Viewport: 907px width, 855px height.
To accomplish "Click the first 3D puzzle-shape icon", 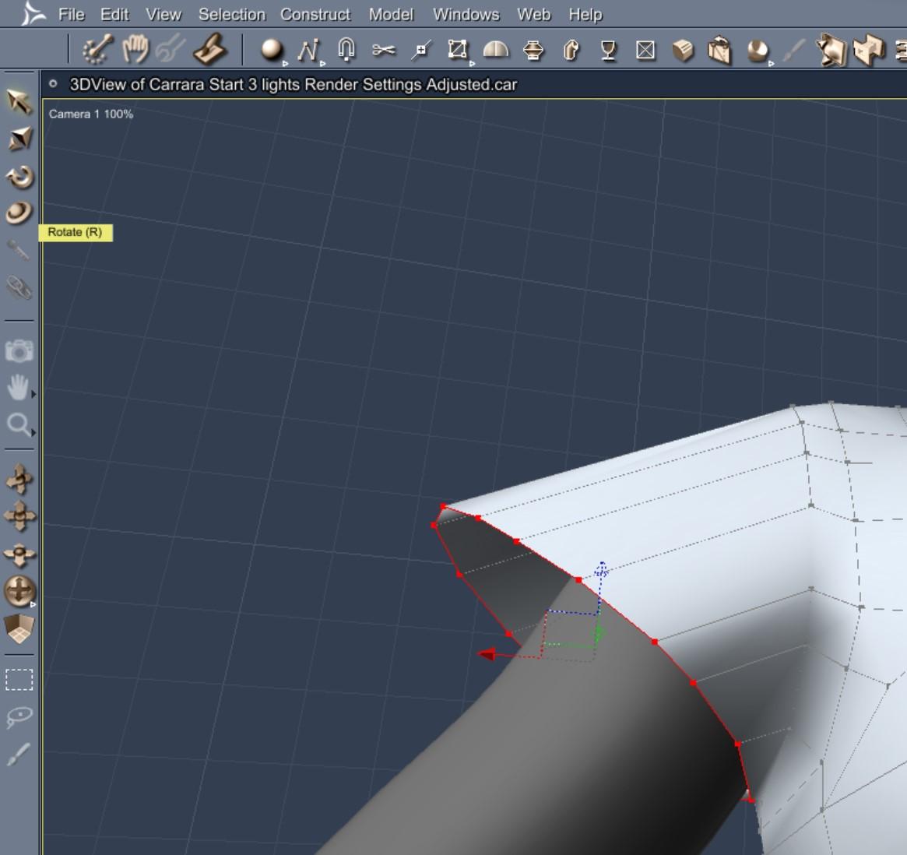I will (x=831, y=50).
